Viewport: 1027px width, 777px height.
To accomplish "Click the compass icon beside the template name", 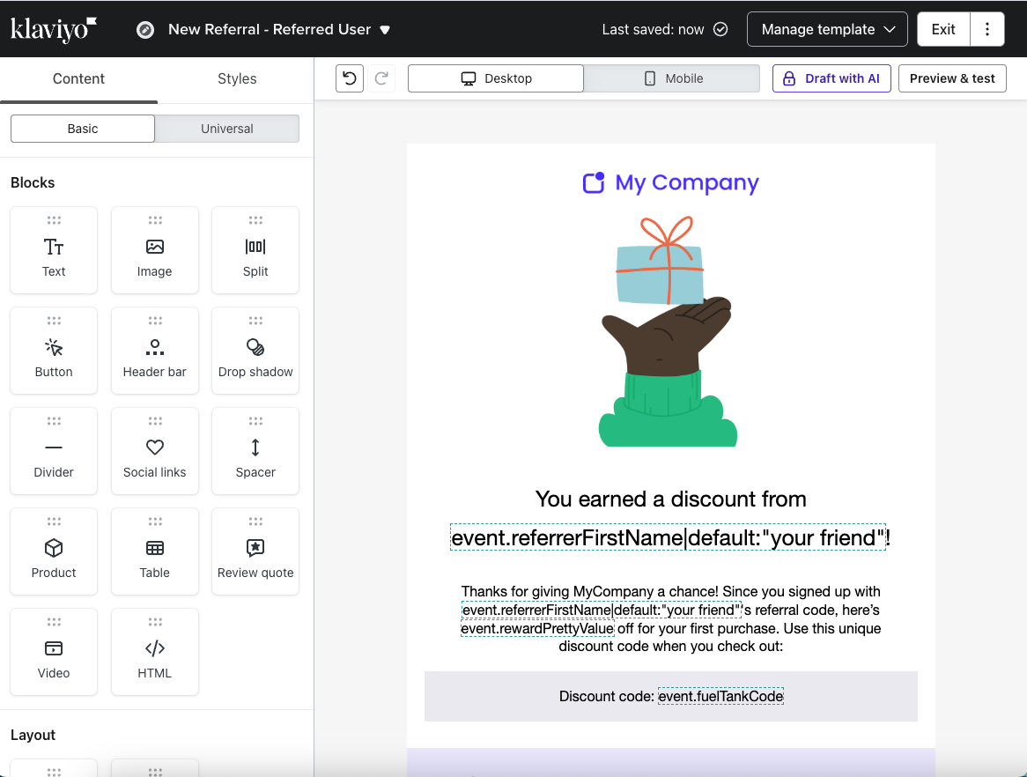I will [x=145, y=29].
